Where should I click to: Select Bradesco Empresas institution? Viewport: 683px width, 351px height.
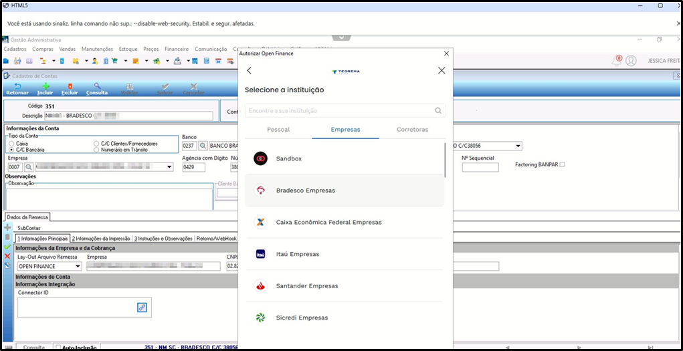click(x=344, y=191)
